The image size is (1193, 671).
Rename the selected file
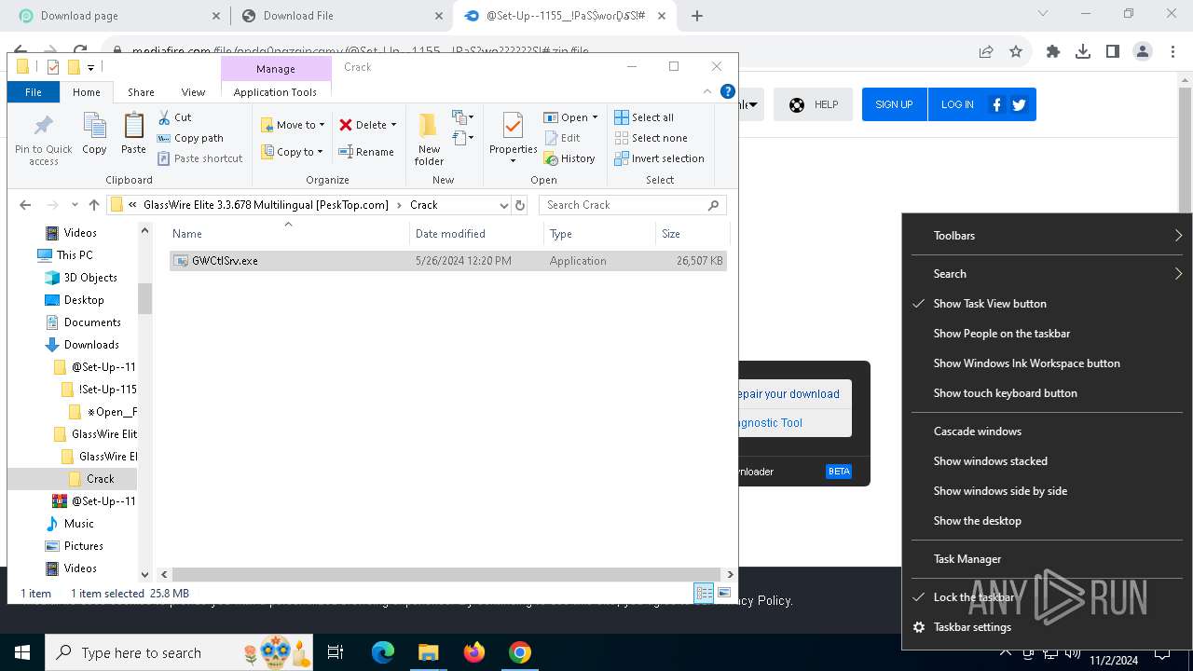[x=366, y=152]
